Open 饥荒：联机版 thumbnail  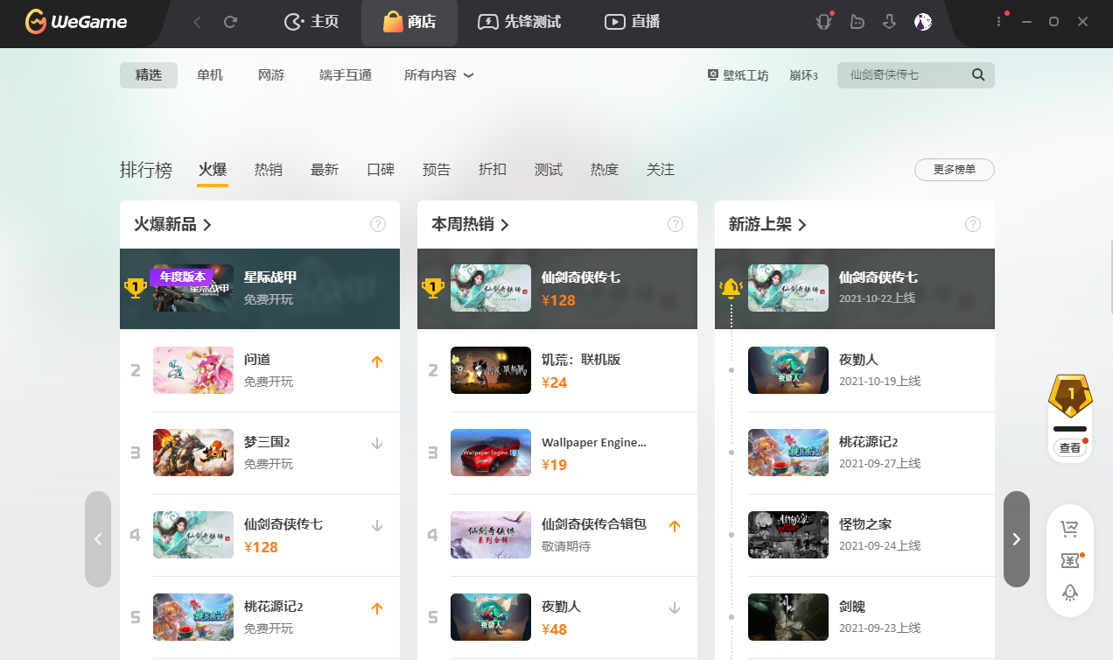coord(491,370)
